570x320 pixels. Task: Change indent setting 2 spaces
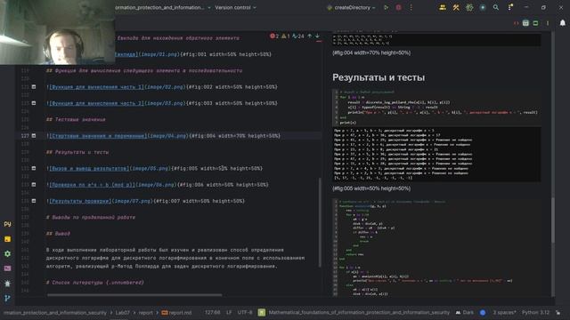pos(504,312)
